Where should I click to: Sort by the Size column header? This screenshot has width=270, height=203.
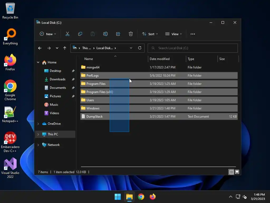[228, 59]
